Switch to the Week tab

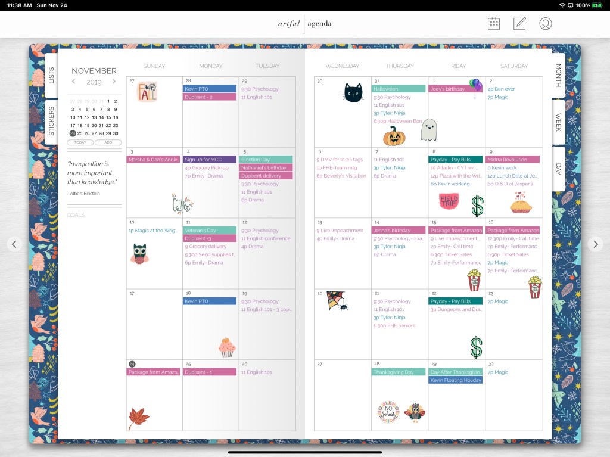(559, 122)
